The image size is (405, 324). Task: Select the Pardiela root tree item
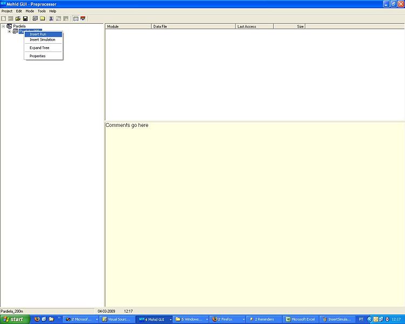point(19,26)
